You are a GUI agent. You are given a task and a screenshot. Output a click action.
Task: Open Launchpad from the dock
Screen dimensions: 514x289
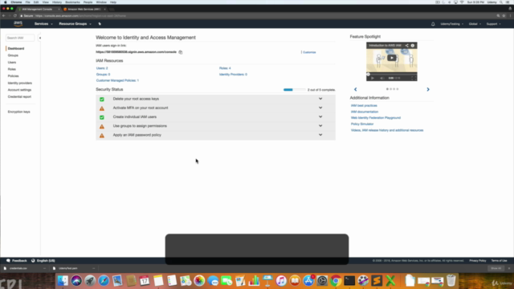point(90,281)
